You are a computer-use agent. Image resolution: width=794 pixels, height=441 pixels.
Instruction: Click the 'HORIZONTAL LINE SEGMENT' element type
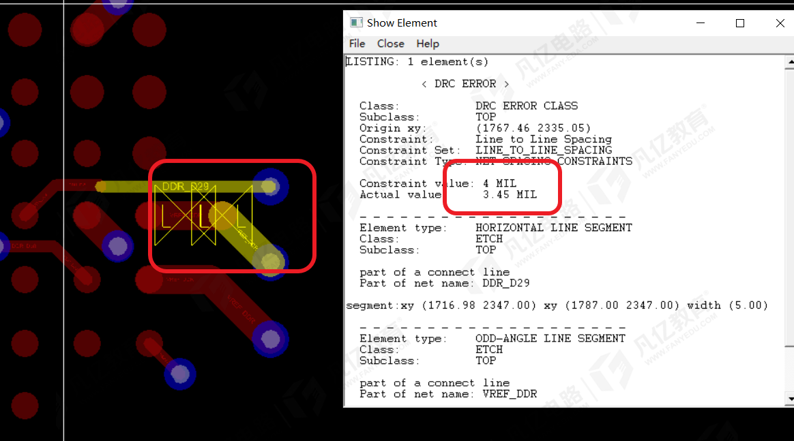[x=554, y=228]
